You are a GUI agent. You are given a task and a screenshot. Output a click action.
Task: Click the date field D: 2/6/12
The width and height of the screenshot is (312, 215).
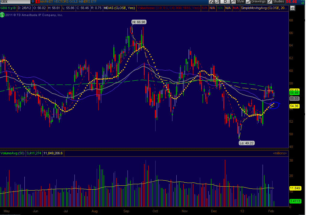tap(24, 8)
